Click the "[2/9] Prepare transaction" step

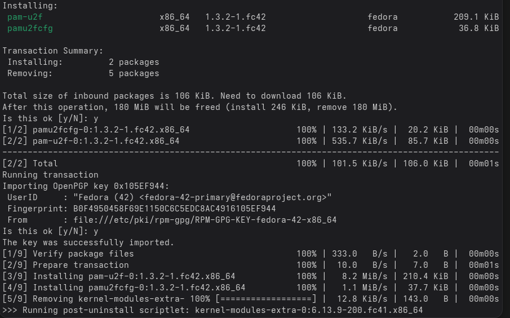click(65, 265)
